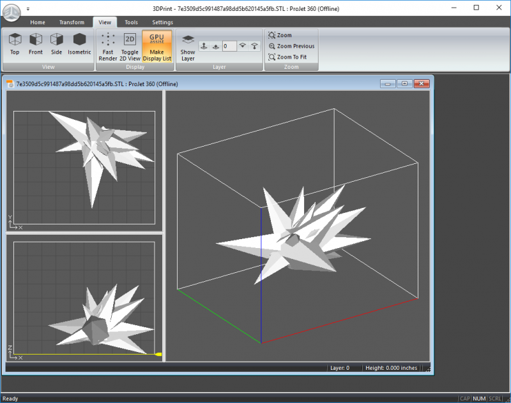The height and width of the screenshot is (403, 511).
Task: Open the Transform ribbon tab
Action: (x=72, y=22)
